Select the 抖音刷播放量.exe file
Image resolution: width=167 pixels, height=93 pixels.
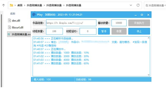pos(19,34)
